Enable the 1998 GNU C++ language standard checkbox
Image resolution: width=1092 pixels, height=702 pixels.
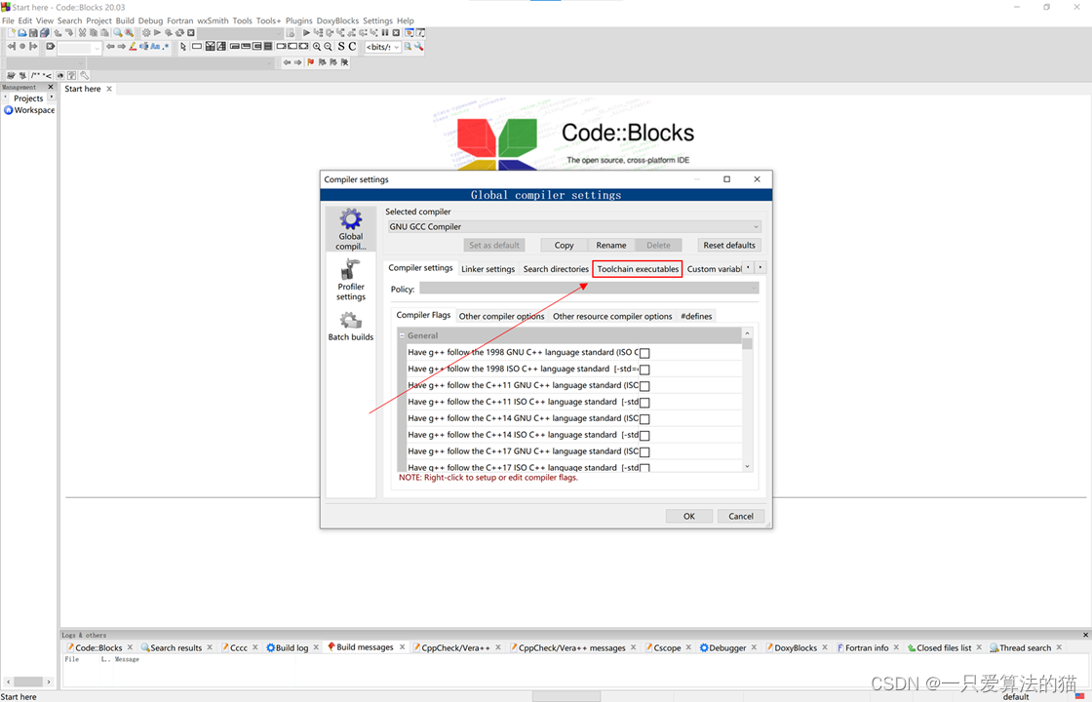point(644,353)
